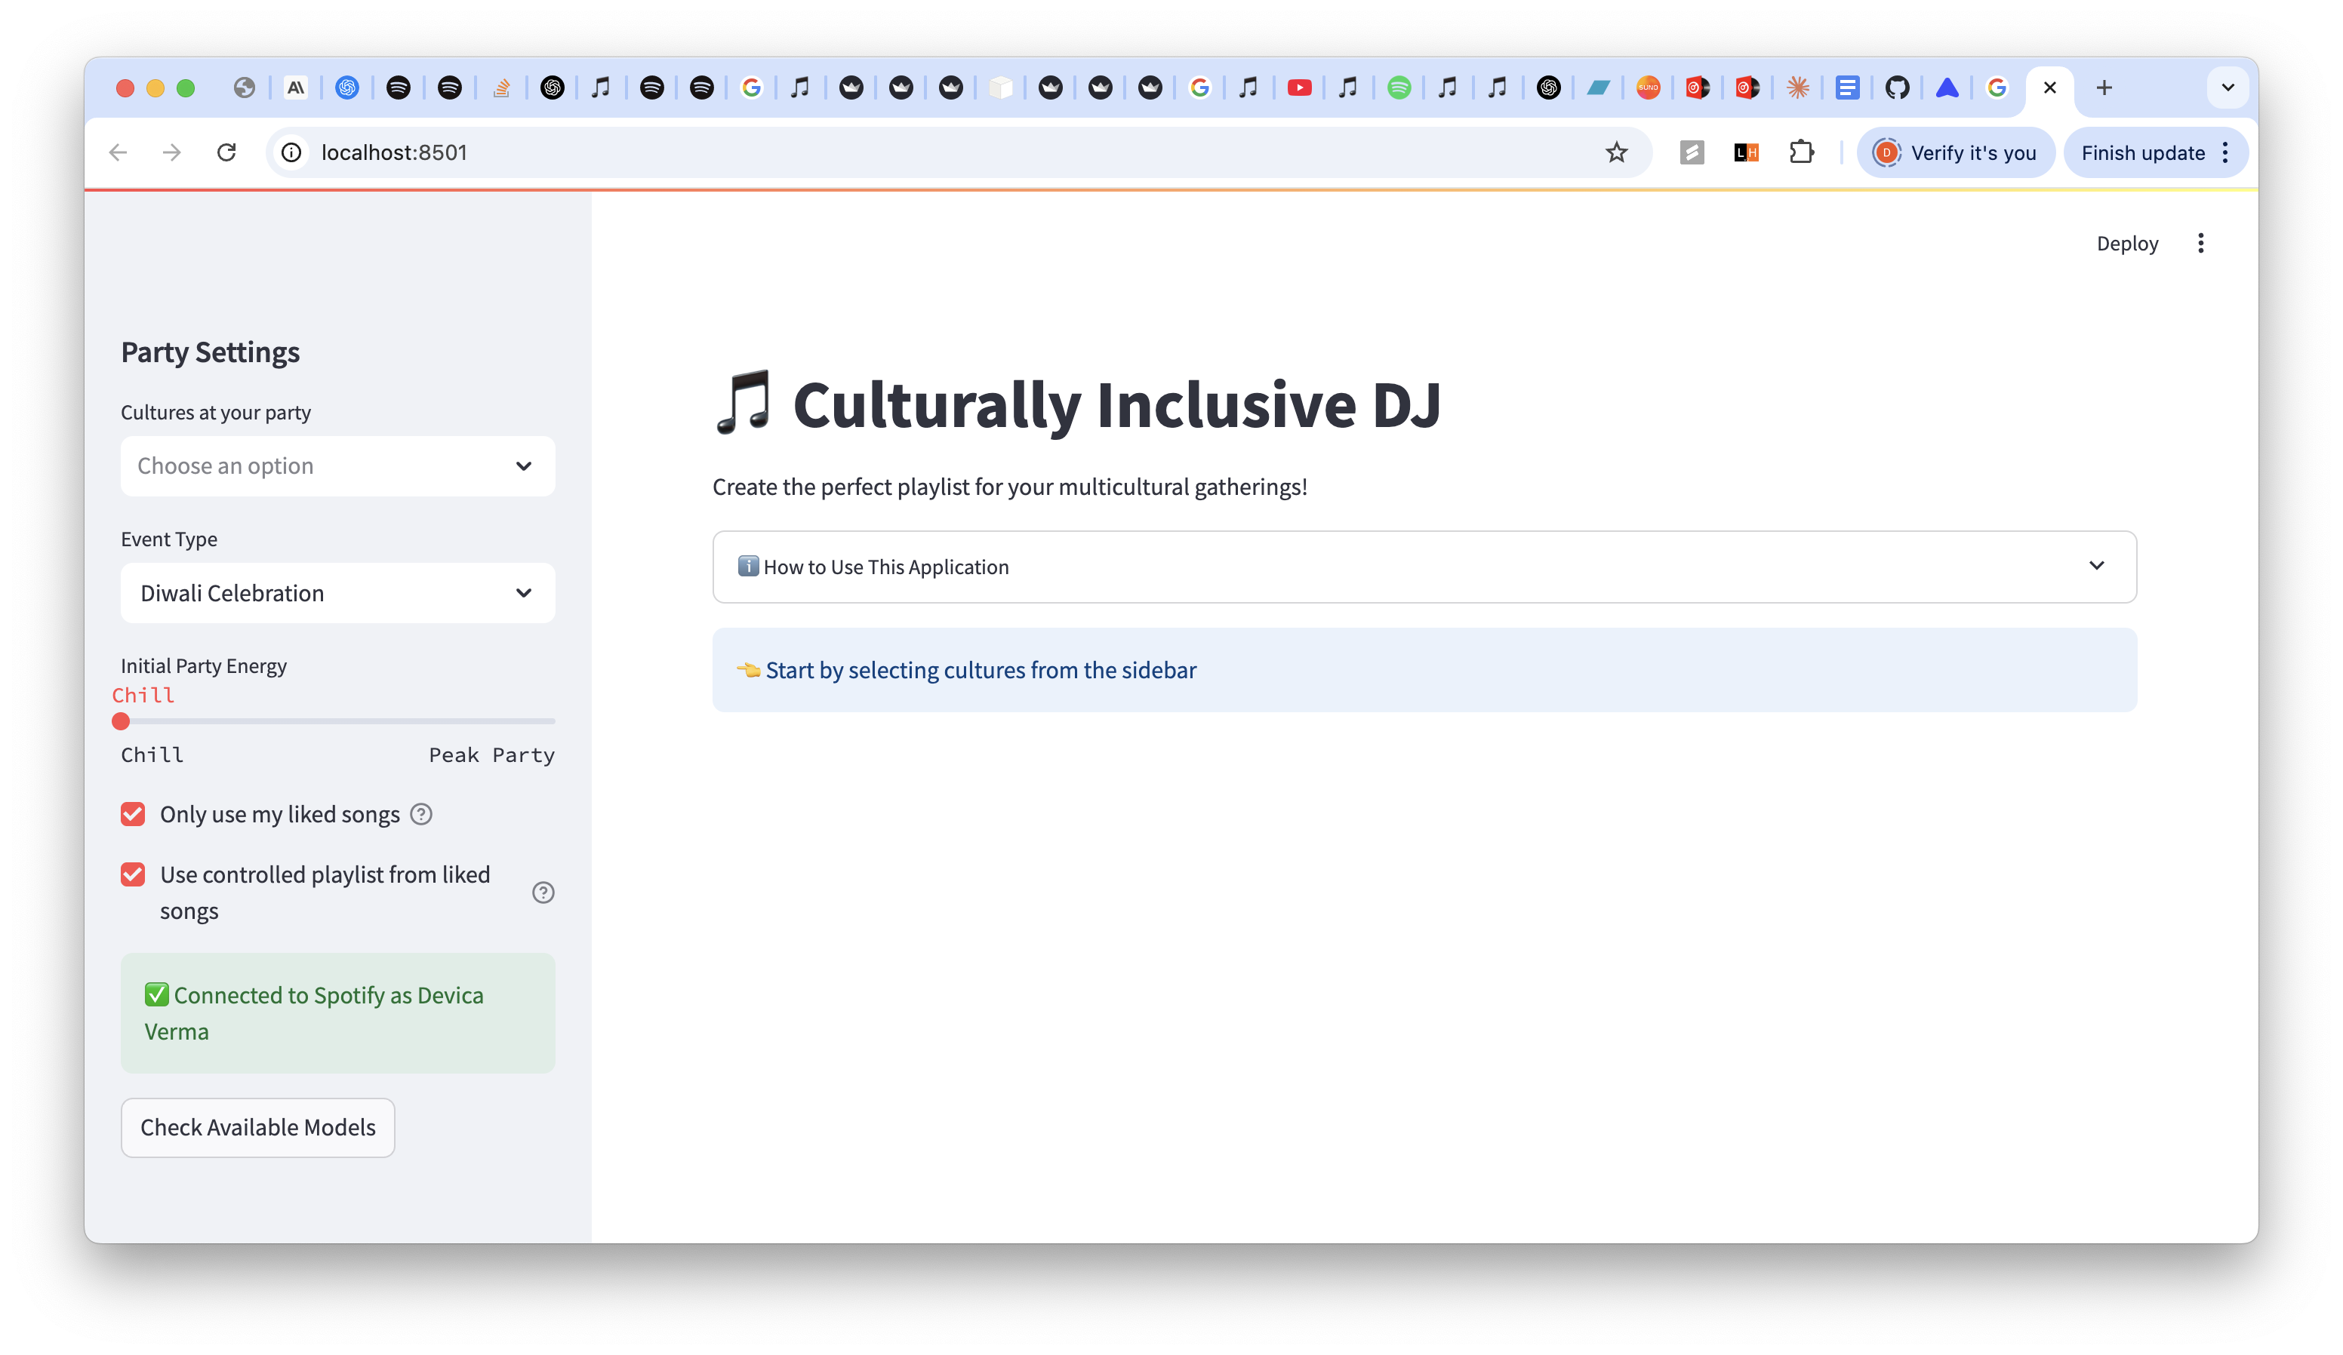Click help icon next to liked songs
The height and width of the screenshot is (1355, 2343).
click(x=421, y=814)
